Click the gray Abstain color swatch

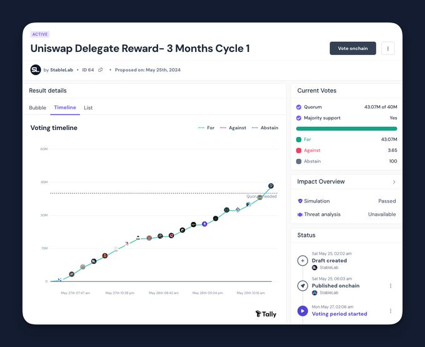coord(299,161)
